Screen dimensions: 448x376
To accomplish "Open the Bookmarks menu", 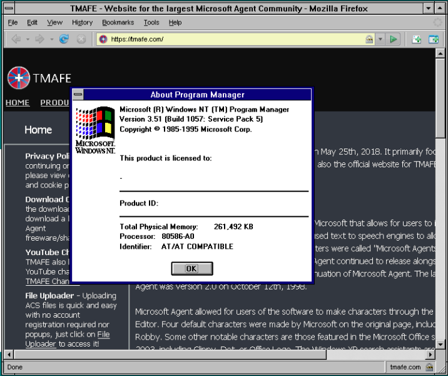I will point(118,23).
